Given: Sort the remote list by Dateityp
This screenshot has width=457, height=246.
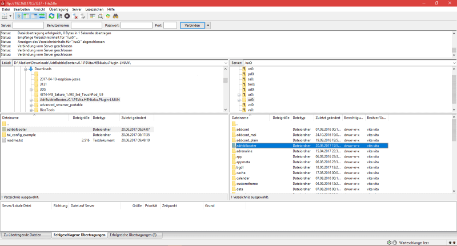Looking at the screenshot, I should click(302, 118).
